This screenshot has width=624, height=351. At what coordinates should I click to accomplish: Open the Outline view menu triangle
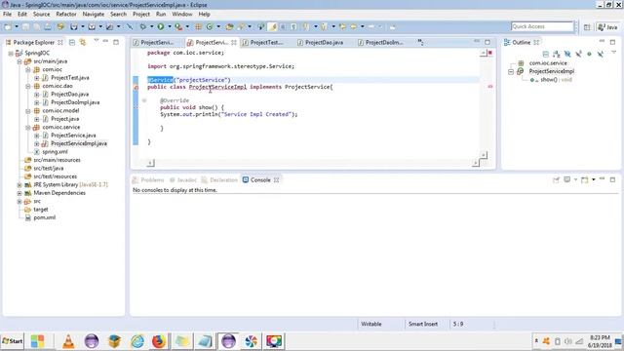(x=613, y=53)
